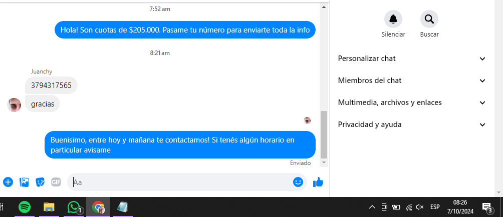This screenshot has width=503, height=217.
Task: Send a thumbs-up like
Action: (318, 182)
